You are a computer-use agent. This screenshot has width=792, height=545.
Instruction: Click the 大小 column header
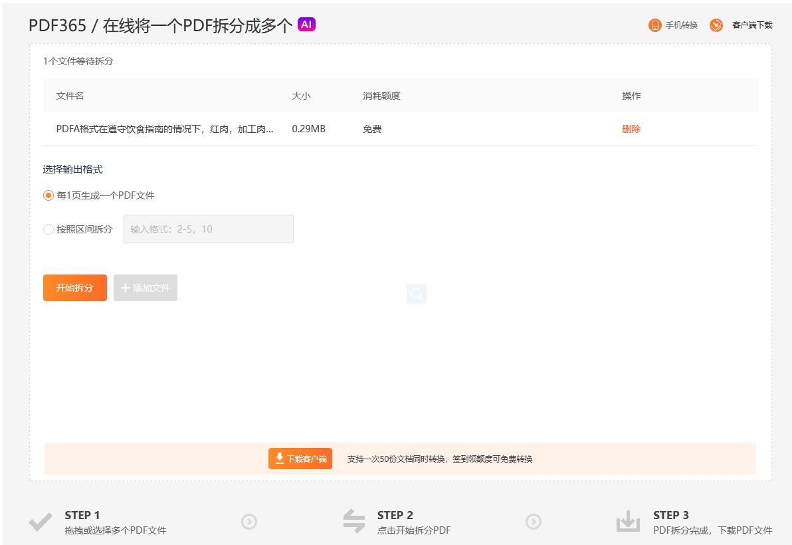pos(301,96)
